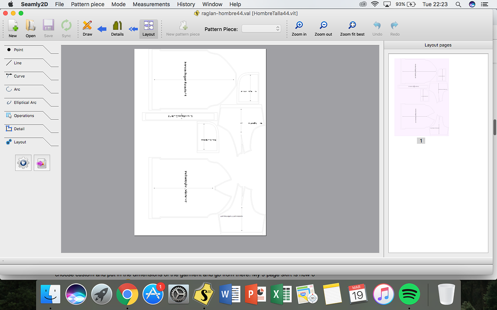
Task: Open the layout settings gear icon
Action: point(23,163)
